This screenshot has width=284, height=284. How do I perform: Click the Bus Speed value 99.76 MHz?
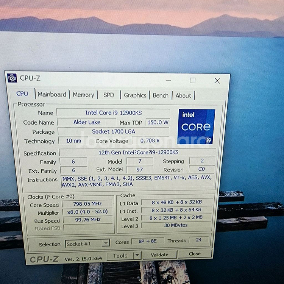pyautogui.click(x=88, y=220)
